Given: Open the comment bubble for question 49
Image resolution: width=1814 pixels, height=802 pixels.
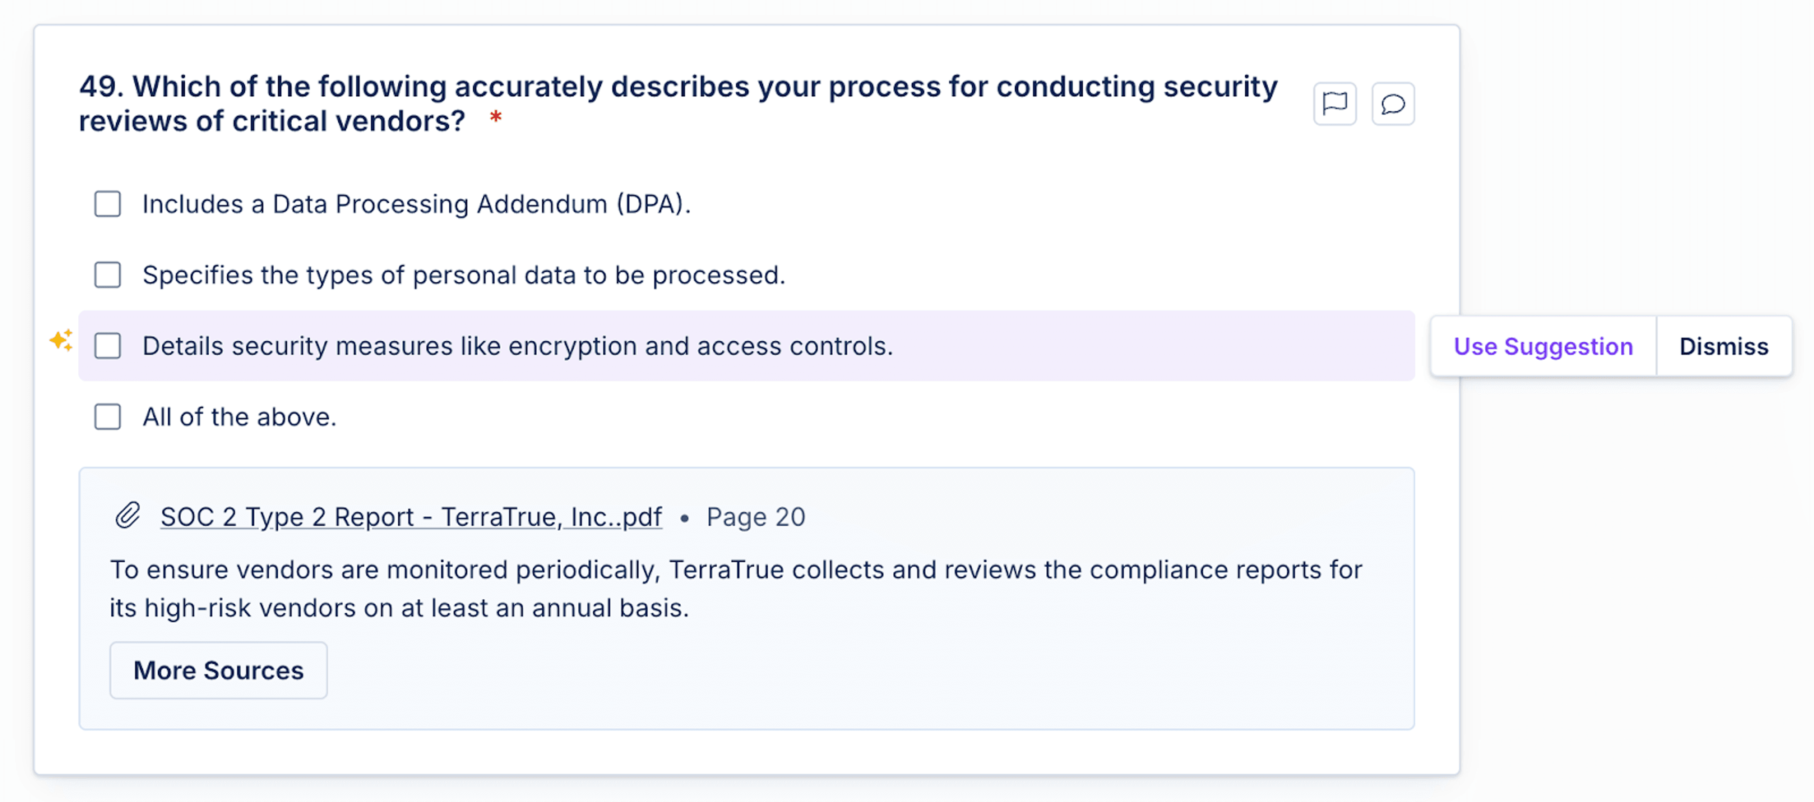Looking at the screenshot, I should point(1393,103).
